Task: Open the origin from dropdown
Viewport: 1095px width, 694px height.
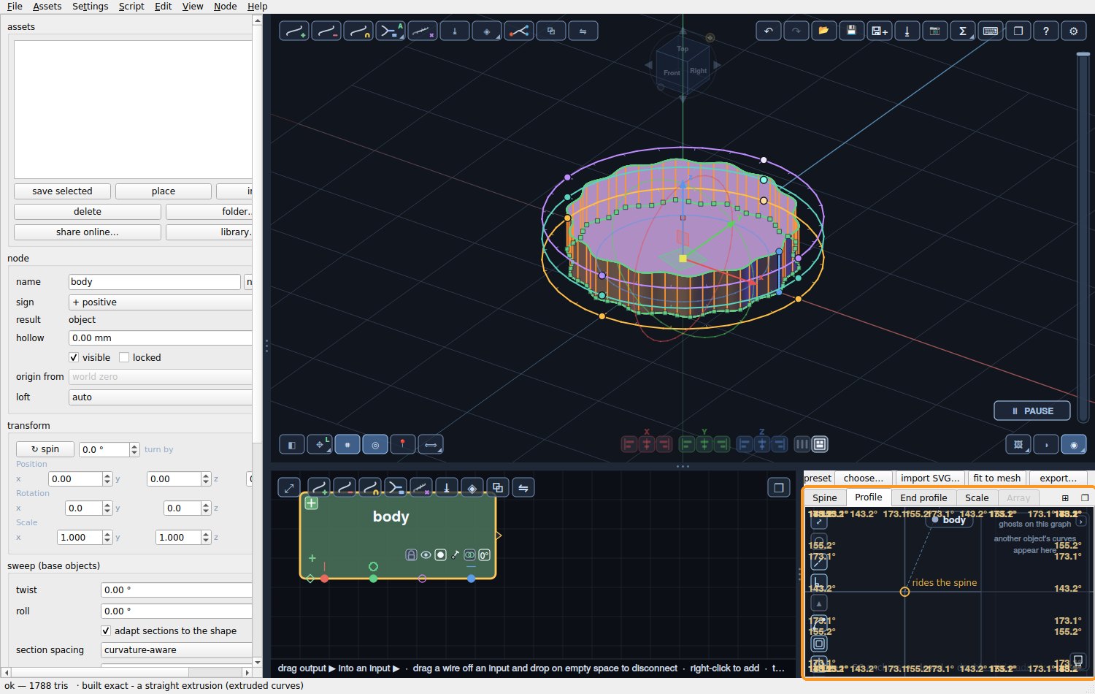Action: click(x=161, y=376)
